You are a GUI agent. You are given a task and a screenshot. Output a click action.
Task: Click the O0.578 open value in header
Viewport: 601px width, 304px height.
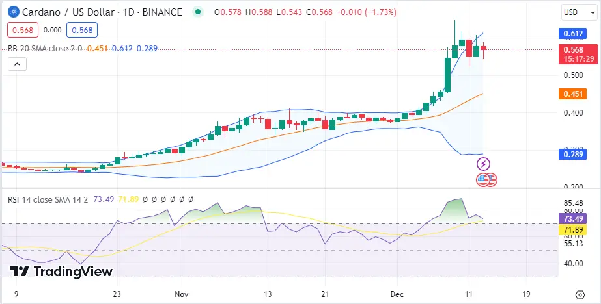[228, 12]
